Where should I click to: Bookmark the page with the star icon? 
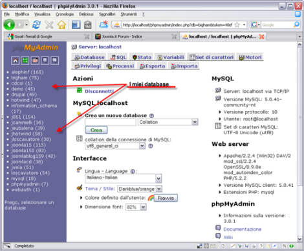point(237,25)
